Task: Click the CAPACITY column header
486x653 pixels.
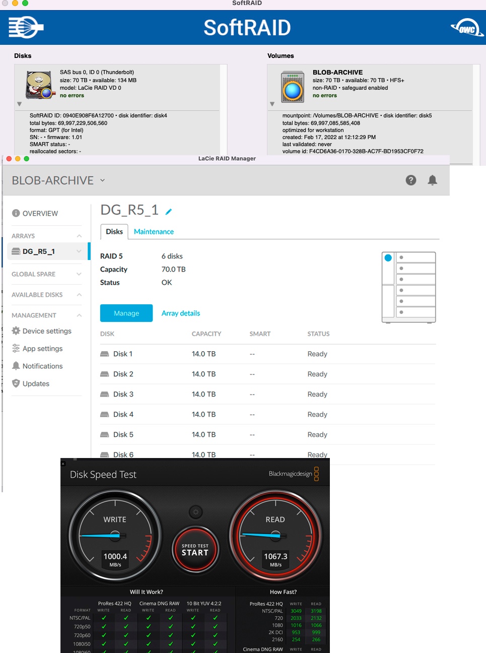Action: tap(206, 334)
